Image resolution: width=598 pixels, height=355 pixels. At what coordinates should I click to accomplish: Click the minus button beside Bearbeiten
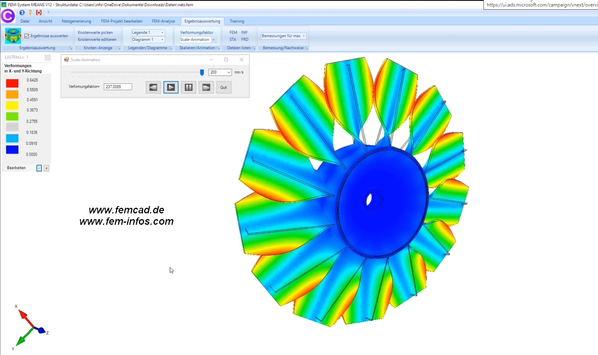click(39, 168)
